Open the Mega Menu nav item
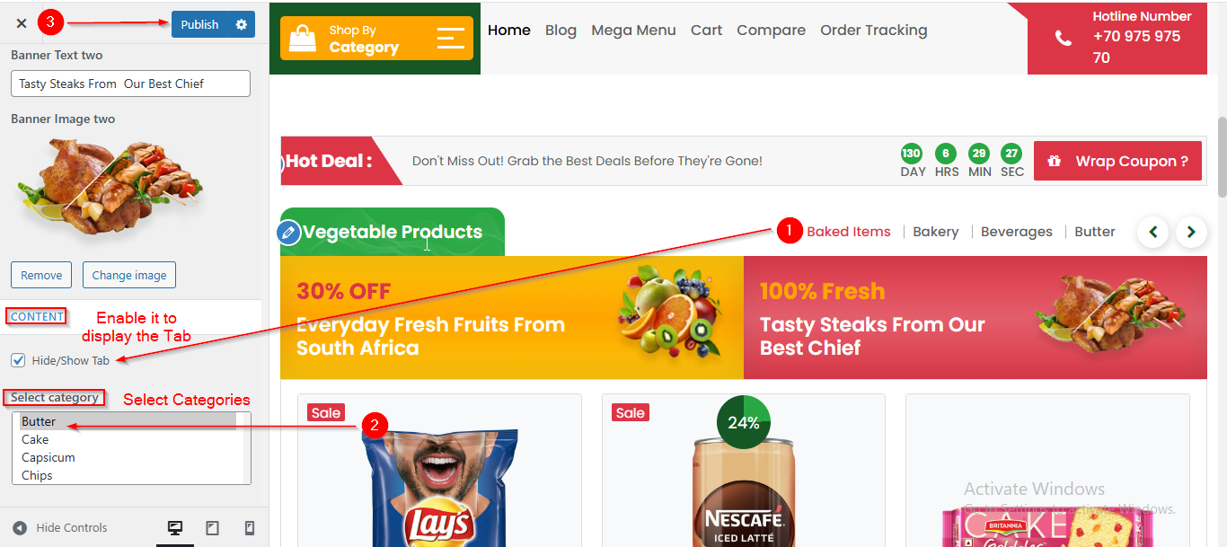 tap(633, 30)
